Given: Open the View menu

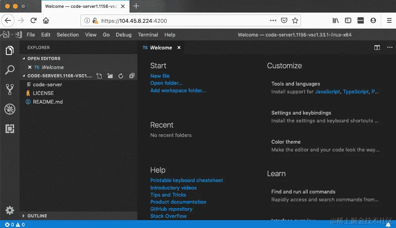Looking at the screenshot, I should 91,35.
